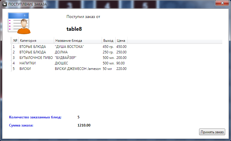The image size is (231, 141).
Task: Click the НАПИТКИ category cell
Action: 28,63
